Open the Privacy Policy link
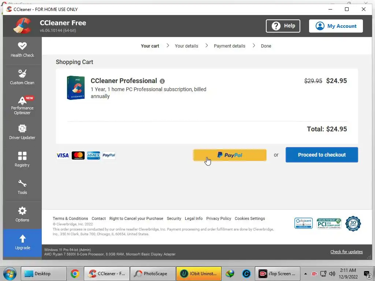This screenshot has height=281, width=375. point(219,218)
